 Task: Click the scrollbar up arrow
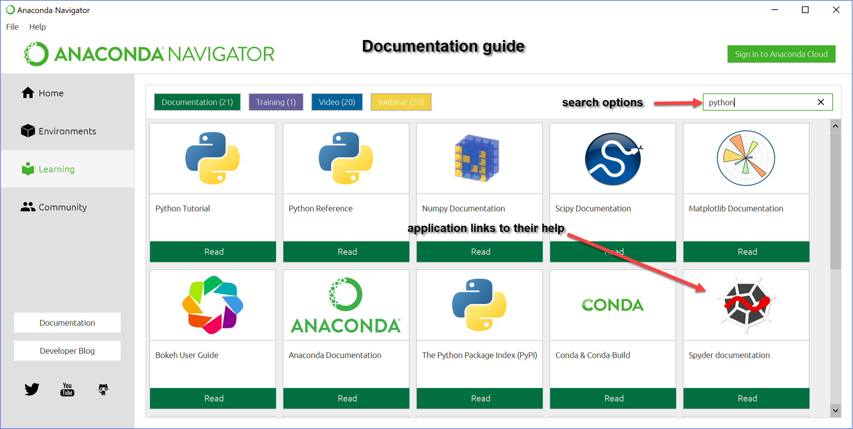coord(836,126)
